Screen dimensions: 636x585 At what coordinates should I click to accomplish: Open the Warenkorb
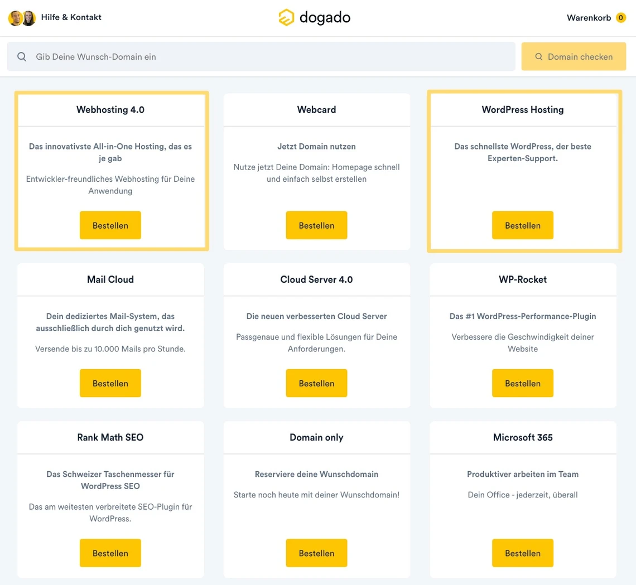tap(589, 17)
